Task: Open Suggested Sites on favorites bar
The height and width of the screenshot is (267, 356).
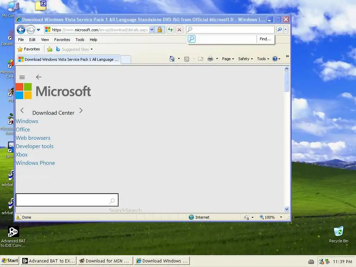Action: click(74, 49)
